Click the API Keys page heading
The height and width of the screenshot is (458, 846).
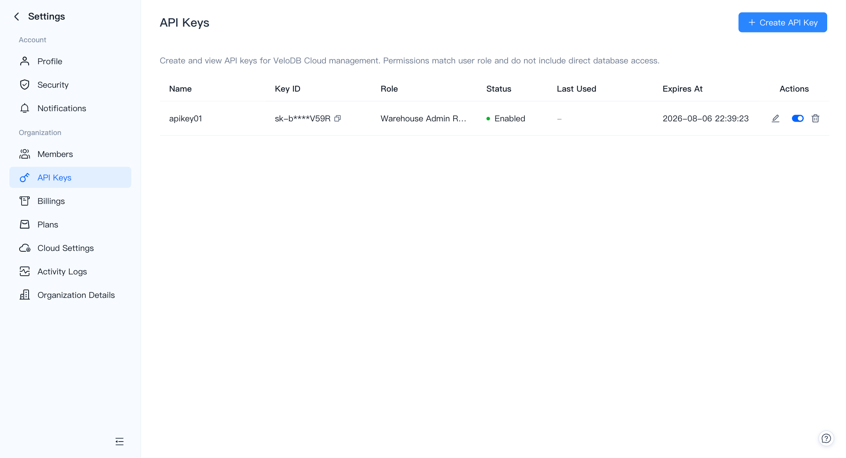point(184,23)
